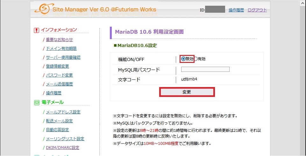Screen dimensions: 306x156
Task: Go to サーバー使用量確認 page
Action: 63,58
